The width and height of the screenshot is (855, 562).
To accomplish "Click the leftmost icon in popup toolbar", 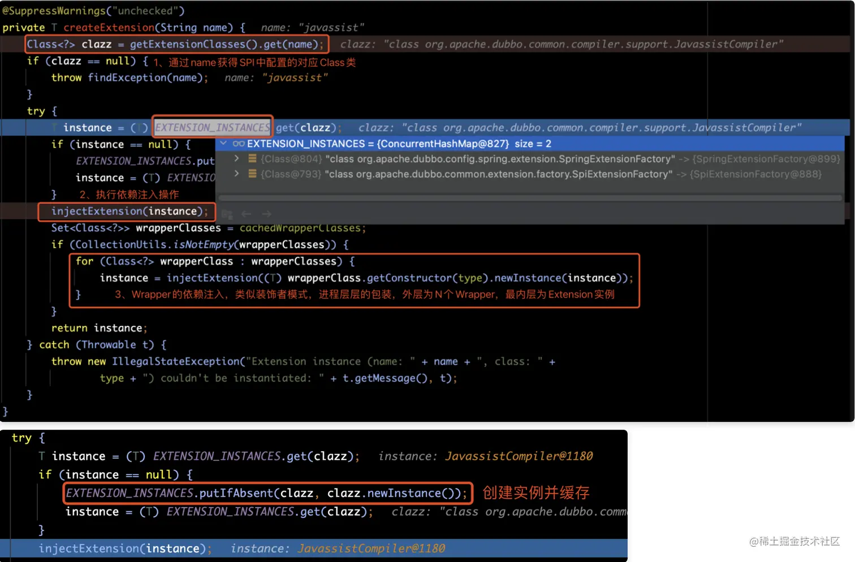I will pyautogui.click(x=227, y=214).
